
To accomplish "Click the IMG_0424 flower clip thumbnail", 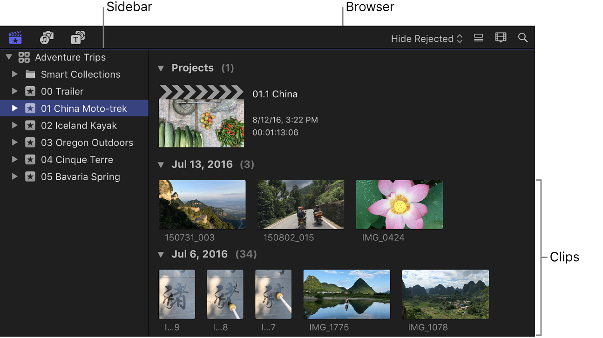I will [399, 204].
